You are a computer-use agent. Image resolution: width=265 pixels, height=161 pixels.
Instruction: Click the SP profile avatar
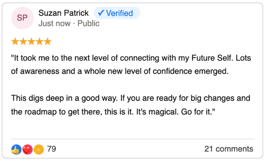(x=22, y=18)
